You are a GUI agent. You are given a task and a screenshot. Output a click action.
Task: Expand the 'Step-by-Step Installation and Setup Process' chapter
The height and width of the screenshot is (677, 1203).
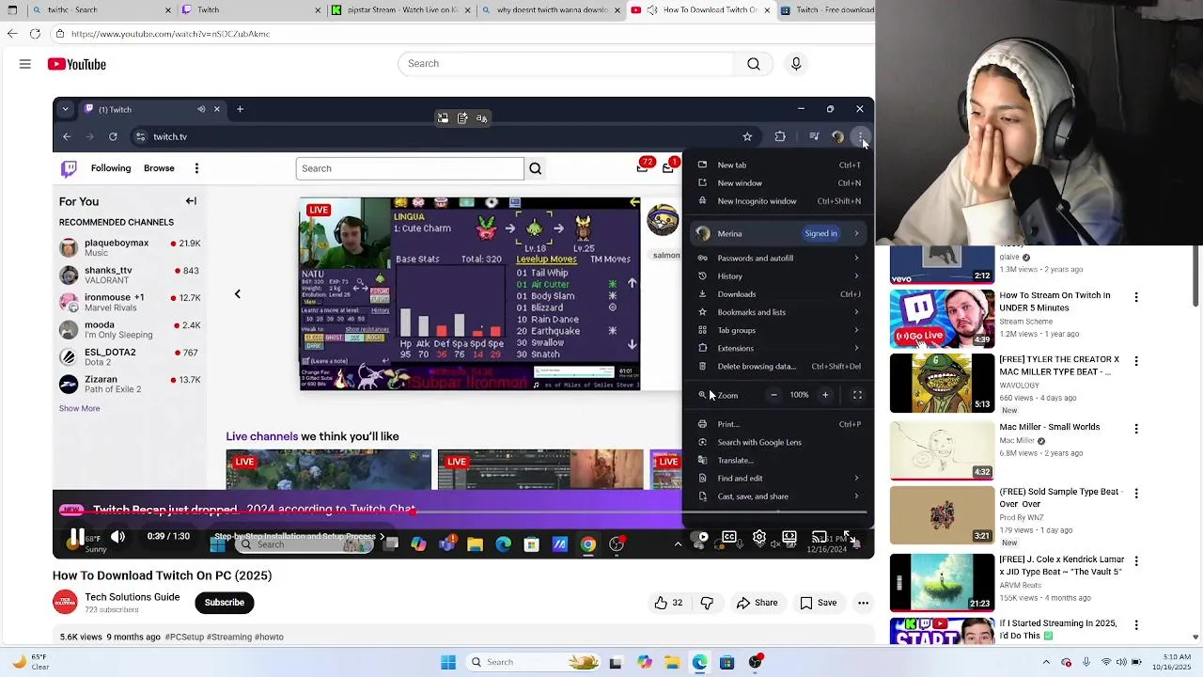click(x=299, y=537)
